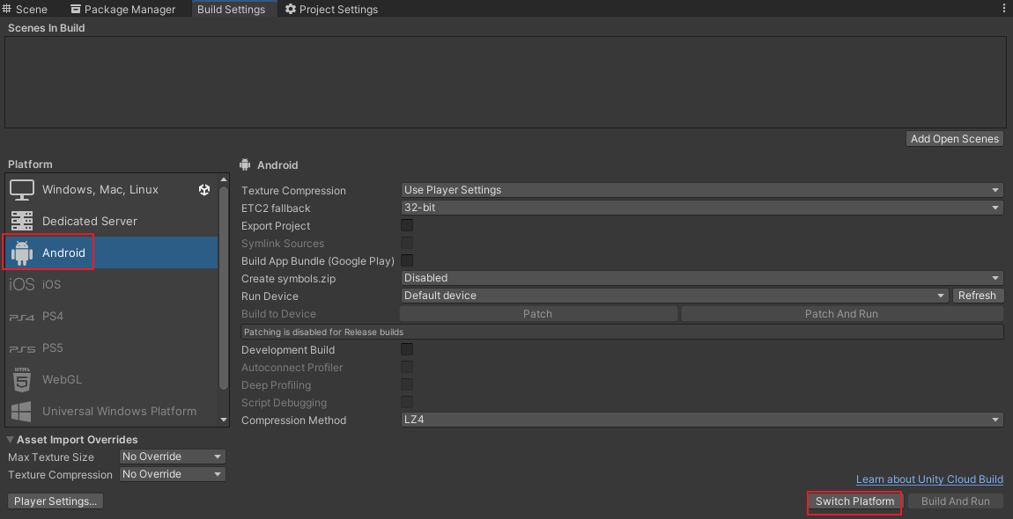Select the iOS platform icon
1013x519 pixels.
[20, 284]
